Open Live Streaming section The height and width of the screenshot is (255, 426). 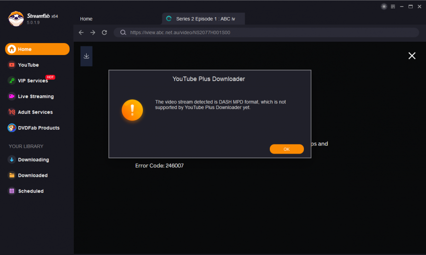[35, 96]
